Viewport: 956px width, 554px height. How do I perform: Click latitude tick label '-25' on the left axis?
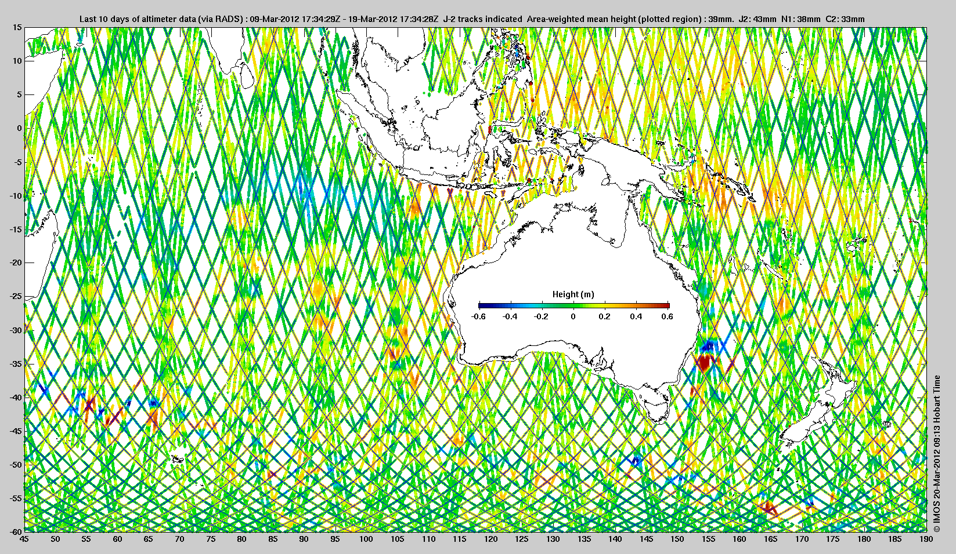click(x=15, y=297)
